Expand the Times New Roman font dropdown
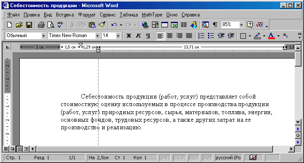Image resolution: width=304 pixels, height=163 pixels. coord(98,36)
